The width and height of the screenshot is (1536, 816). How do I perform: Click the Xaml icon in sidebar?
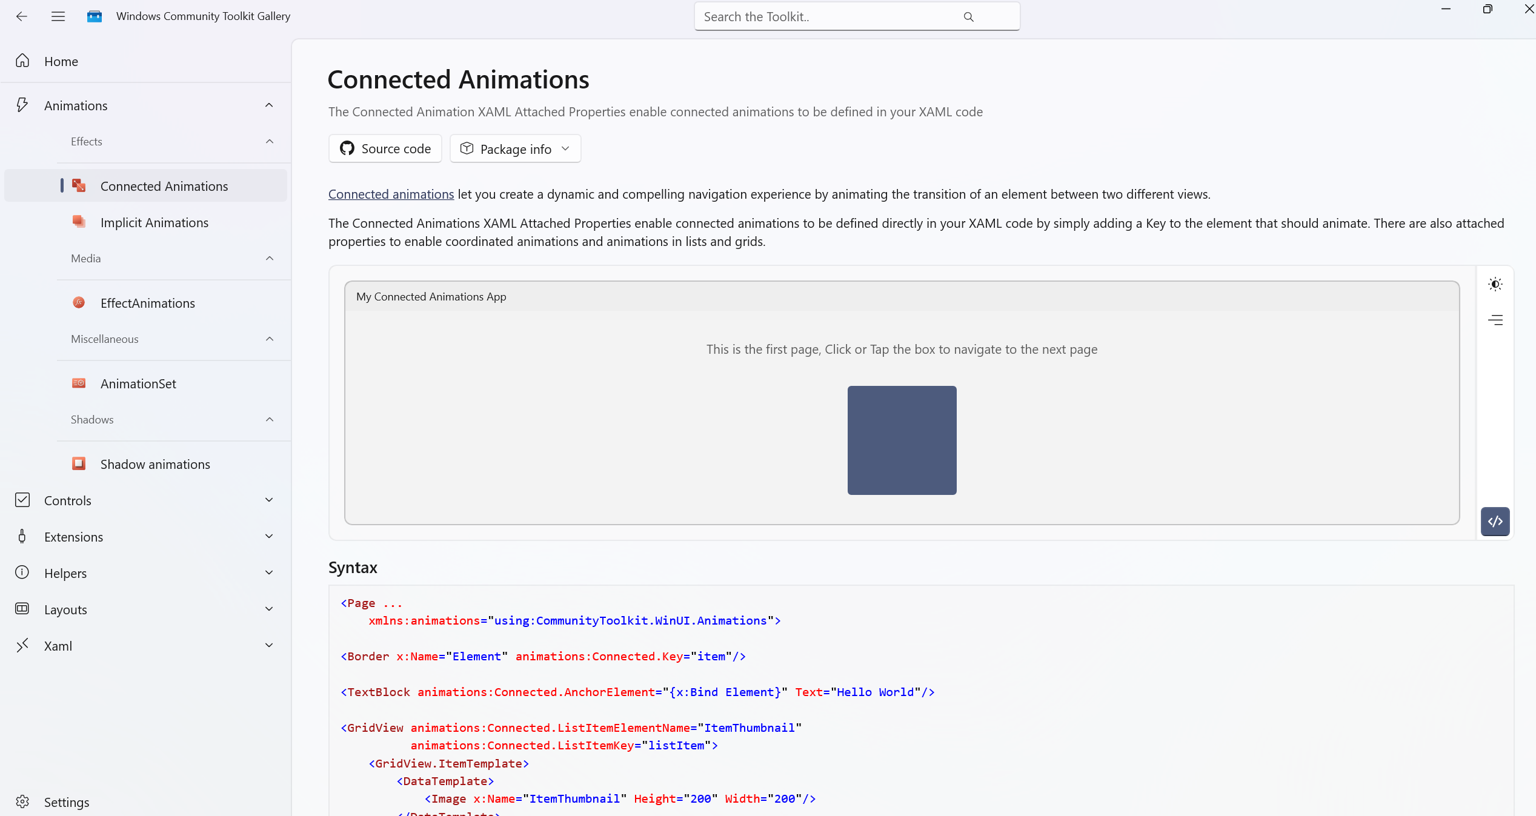point(22,645)
